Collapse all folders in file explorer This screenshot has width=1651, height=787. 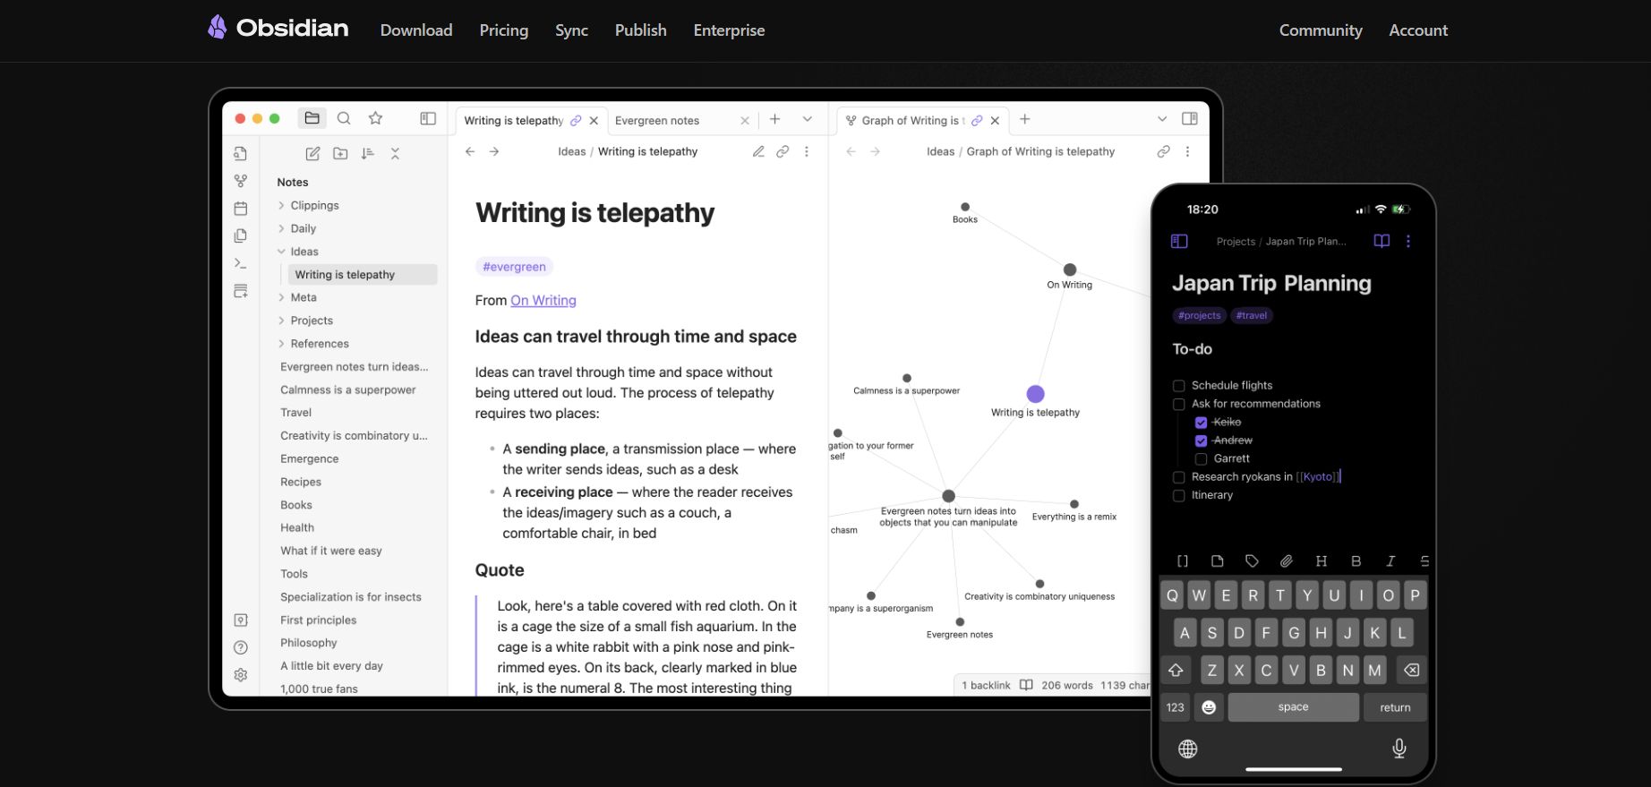pos(395,154)
